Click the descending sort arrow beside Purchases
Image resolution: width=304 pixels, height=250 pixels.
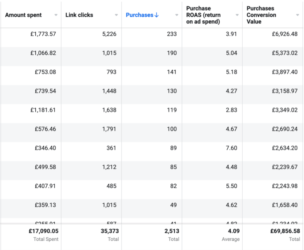pos(157,15)
